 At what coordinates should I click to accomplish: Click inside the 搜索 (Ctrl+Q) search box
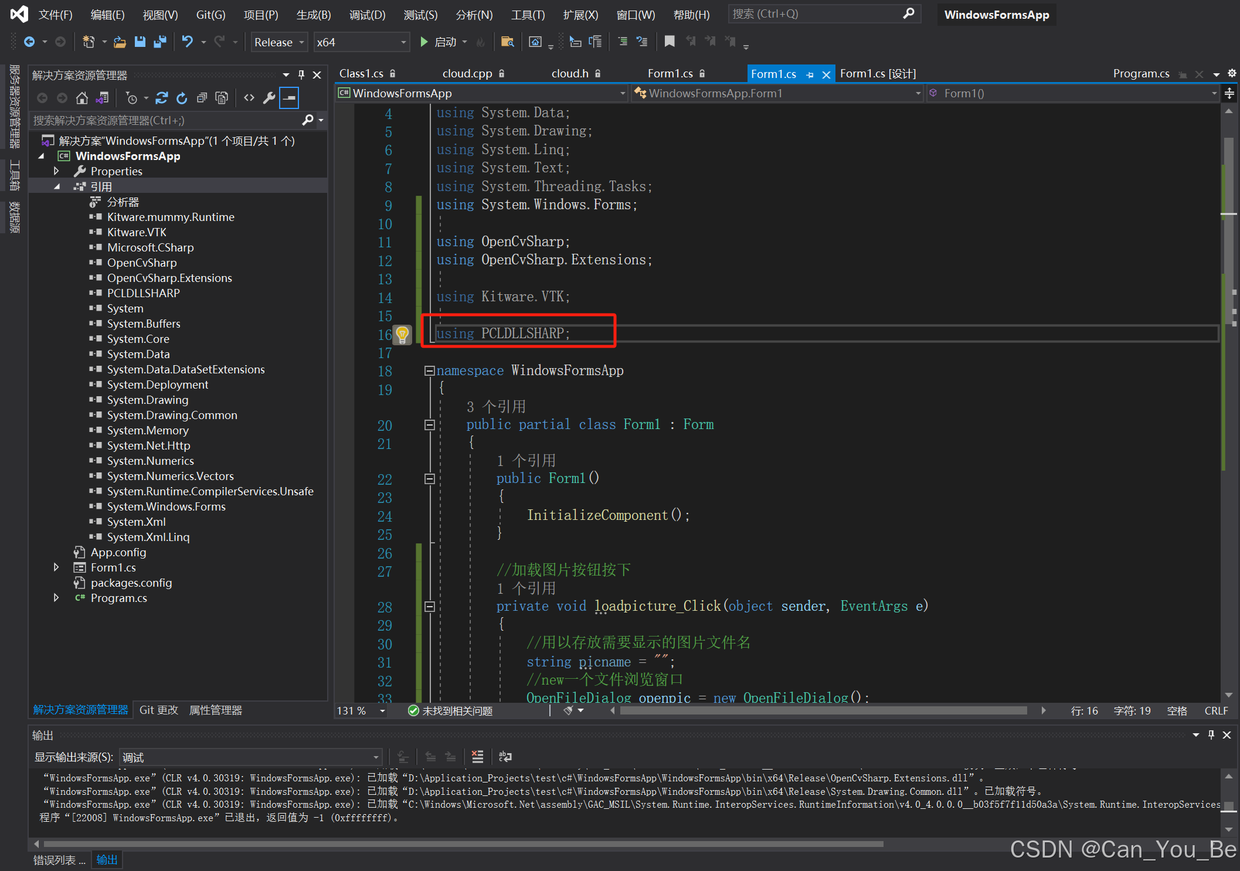click(x=821, y=13)
